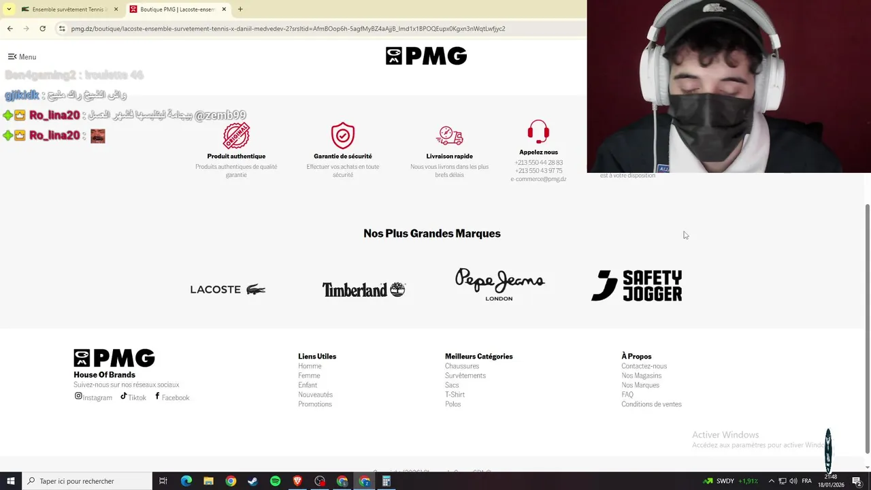This screenshot has height=490, width=871.
Task: Click the Garantie de sécurité shield icon
Action: pos(343,135)
